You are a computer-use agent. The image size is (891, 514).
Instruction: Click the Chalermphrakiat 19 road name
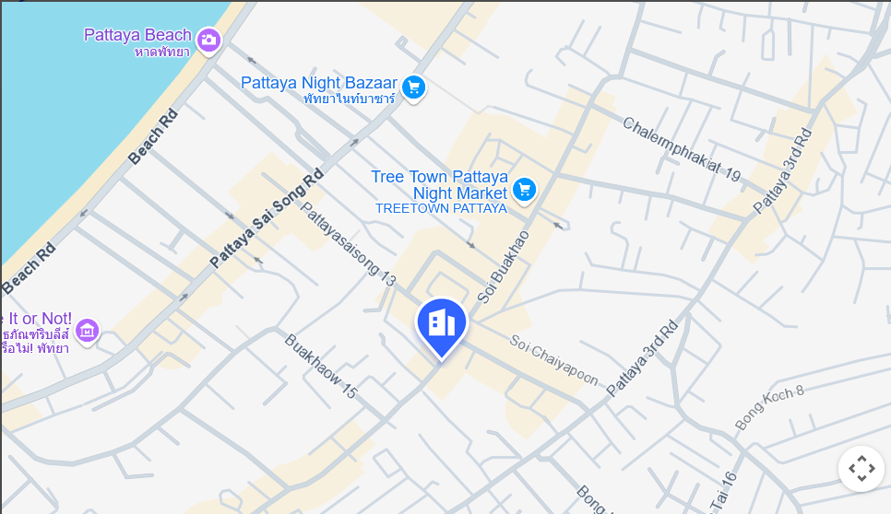(682, 149)
